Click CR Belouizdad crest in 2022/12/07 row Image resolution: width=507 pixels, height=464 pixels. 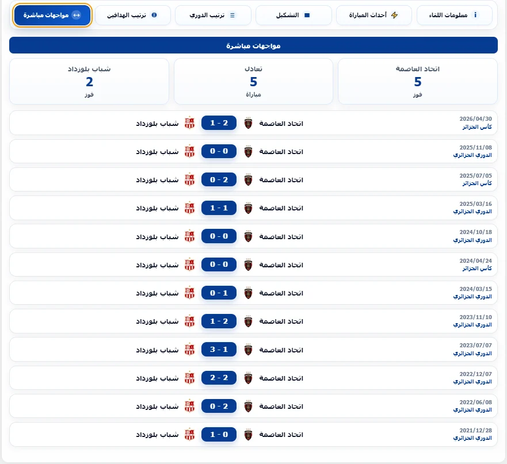189,378
